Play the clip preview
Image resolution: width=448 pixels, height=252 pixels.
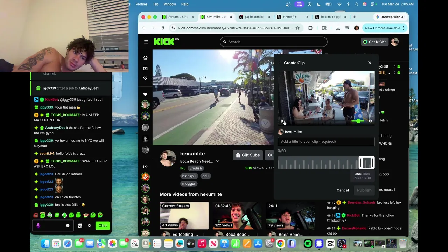(x=282, y=121)
